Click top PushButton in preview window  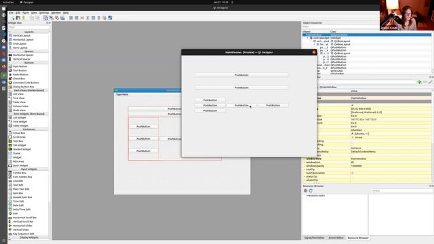point(241,75)
